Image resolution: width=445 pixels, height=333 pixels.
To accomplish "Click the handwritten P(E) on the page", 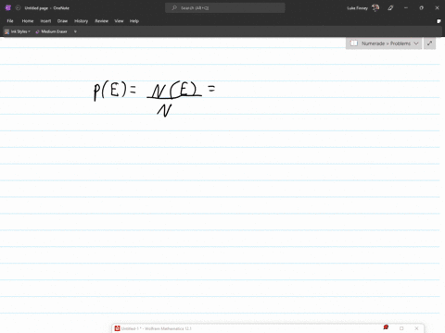I will click(110, 91).
